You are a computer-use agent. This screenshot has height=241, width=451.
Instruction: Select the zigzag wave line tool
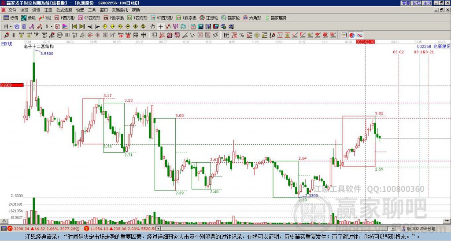[x=192, y=35]
